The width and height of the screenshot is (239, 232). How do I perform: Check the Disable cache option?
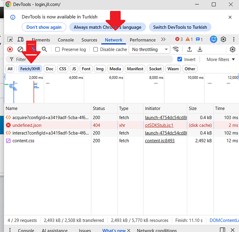click(95, 49)
